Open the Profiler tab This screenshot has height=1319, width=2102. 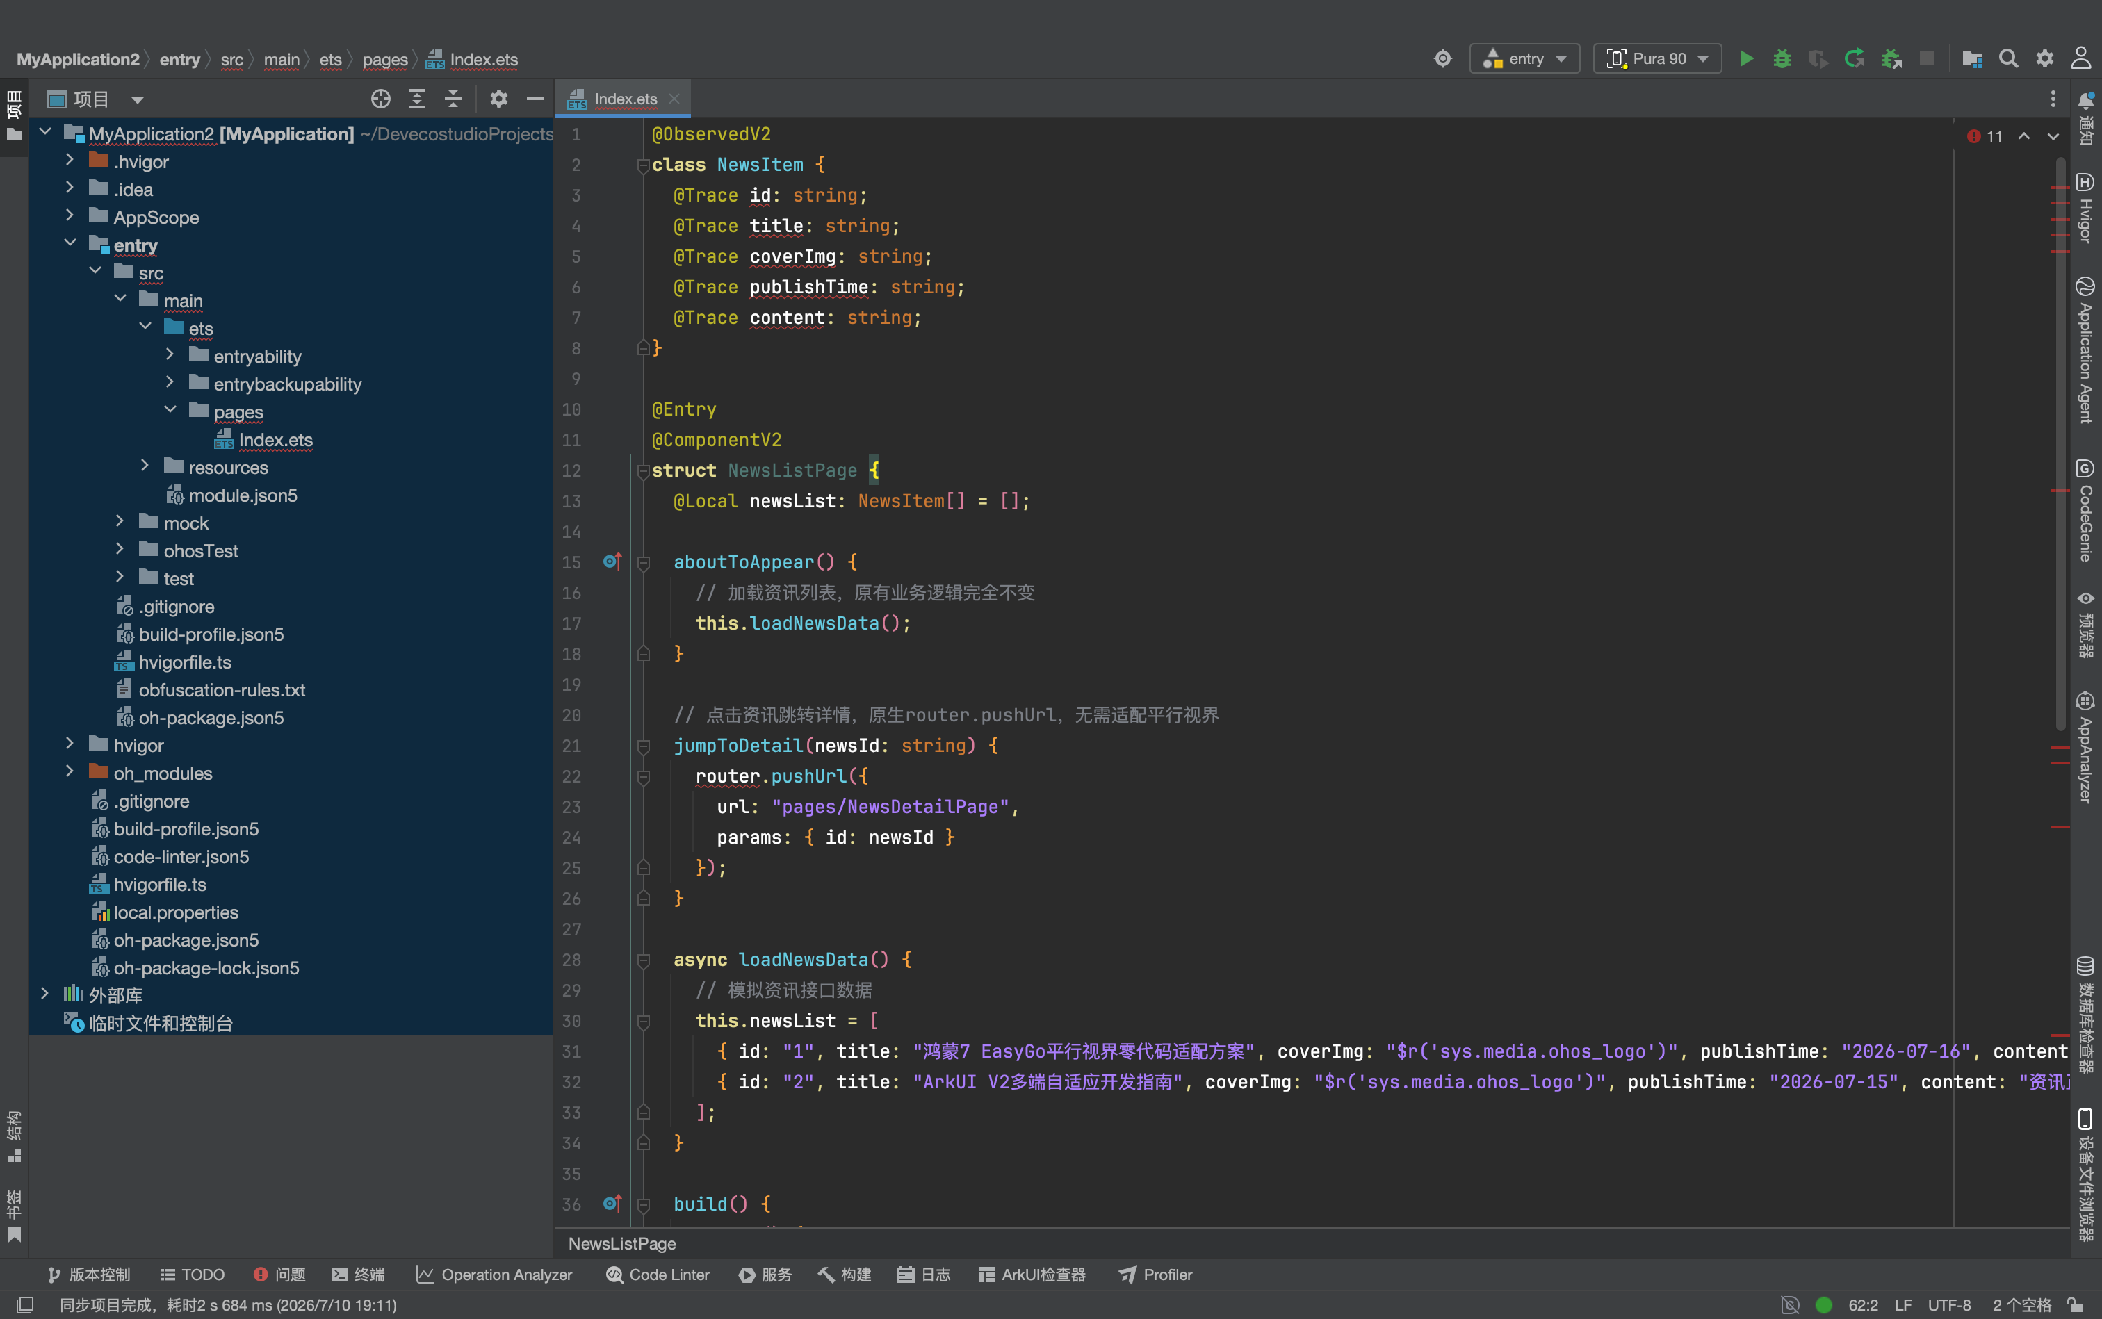point(1156,1275)
